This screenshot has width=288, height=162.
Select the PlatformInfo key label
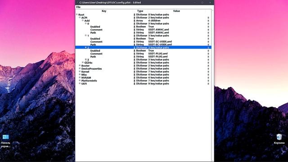pos(89,81)
